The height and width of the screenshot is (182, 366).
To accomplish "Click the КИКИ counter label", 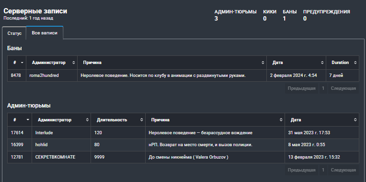I will [x=270, y=11].
